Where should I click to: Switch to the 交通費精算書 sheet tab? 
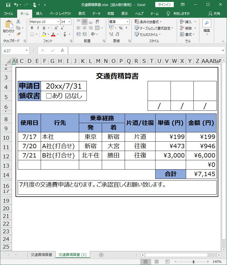(41, 255)
